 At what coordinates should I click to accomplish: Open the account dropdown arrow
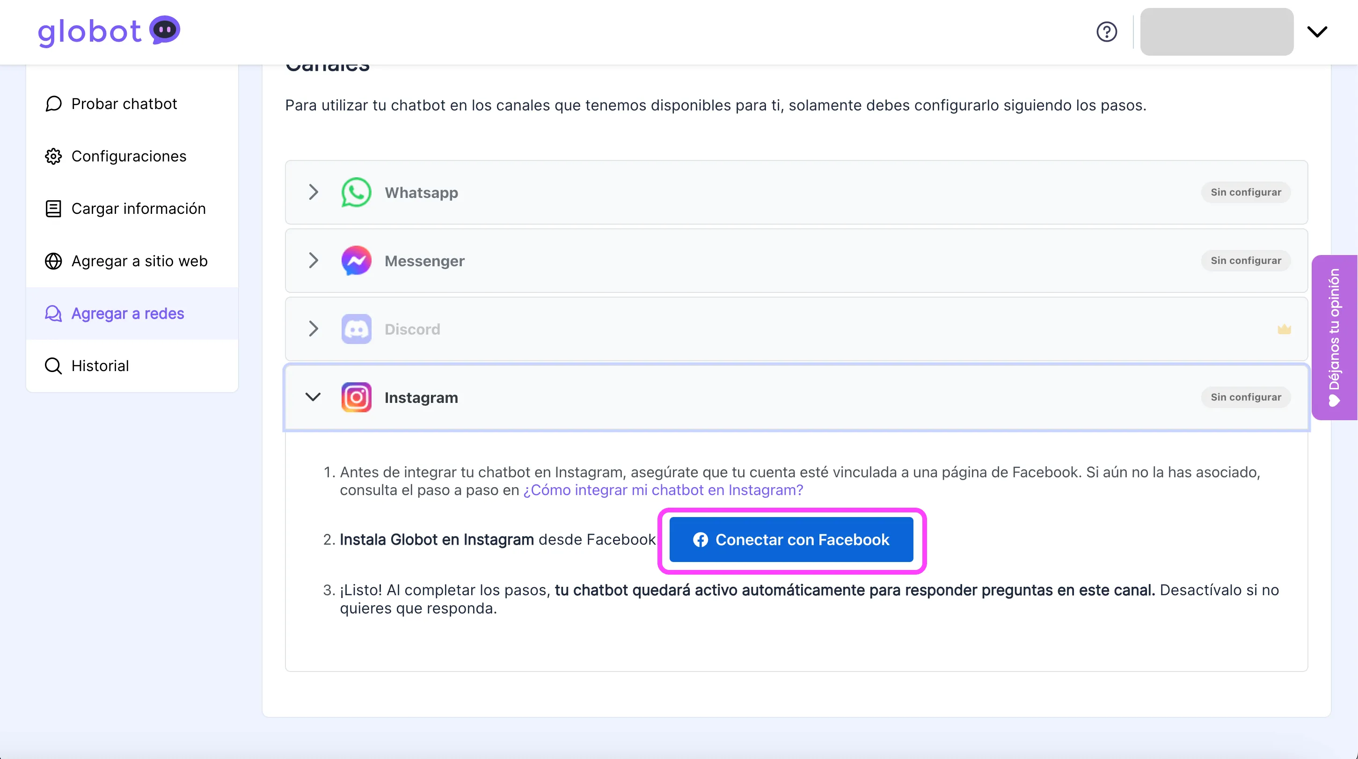(x=1317, y=32)
